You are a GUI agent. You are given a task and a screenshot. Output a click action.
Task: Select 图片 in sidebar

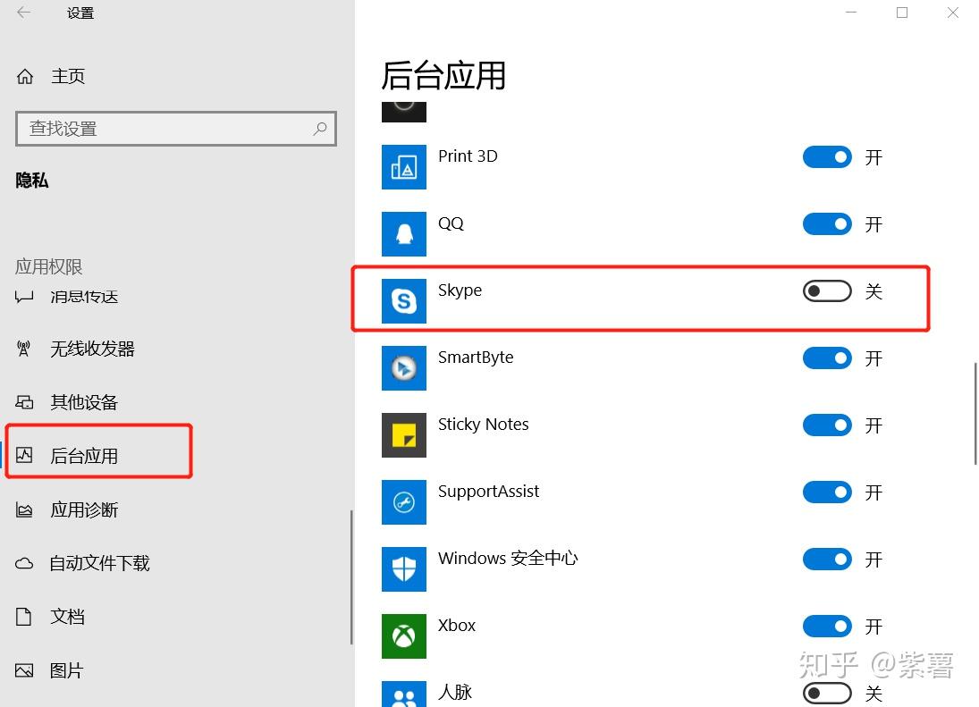pos(67,671)
